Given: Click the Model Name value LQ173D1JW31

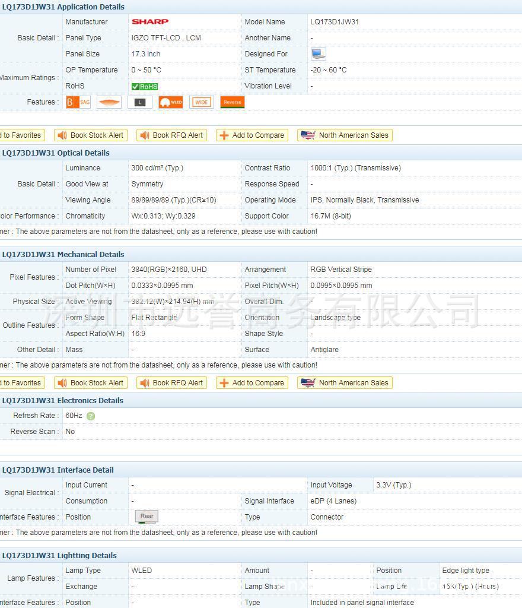Looking at the screenshot, I should click(335, 22).
